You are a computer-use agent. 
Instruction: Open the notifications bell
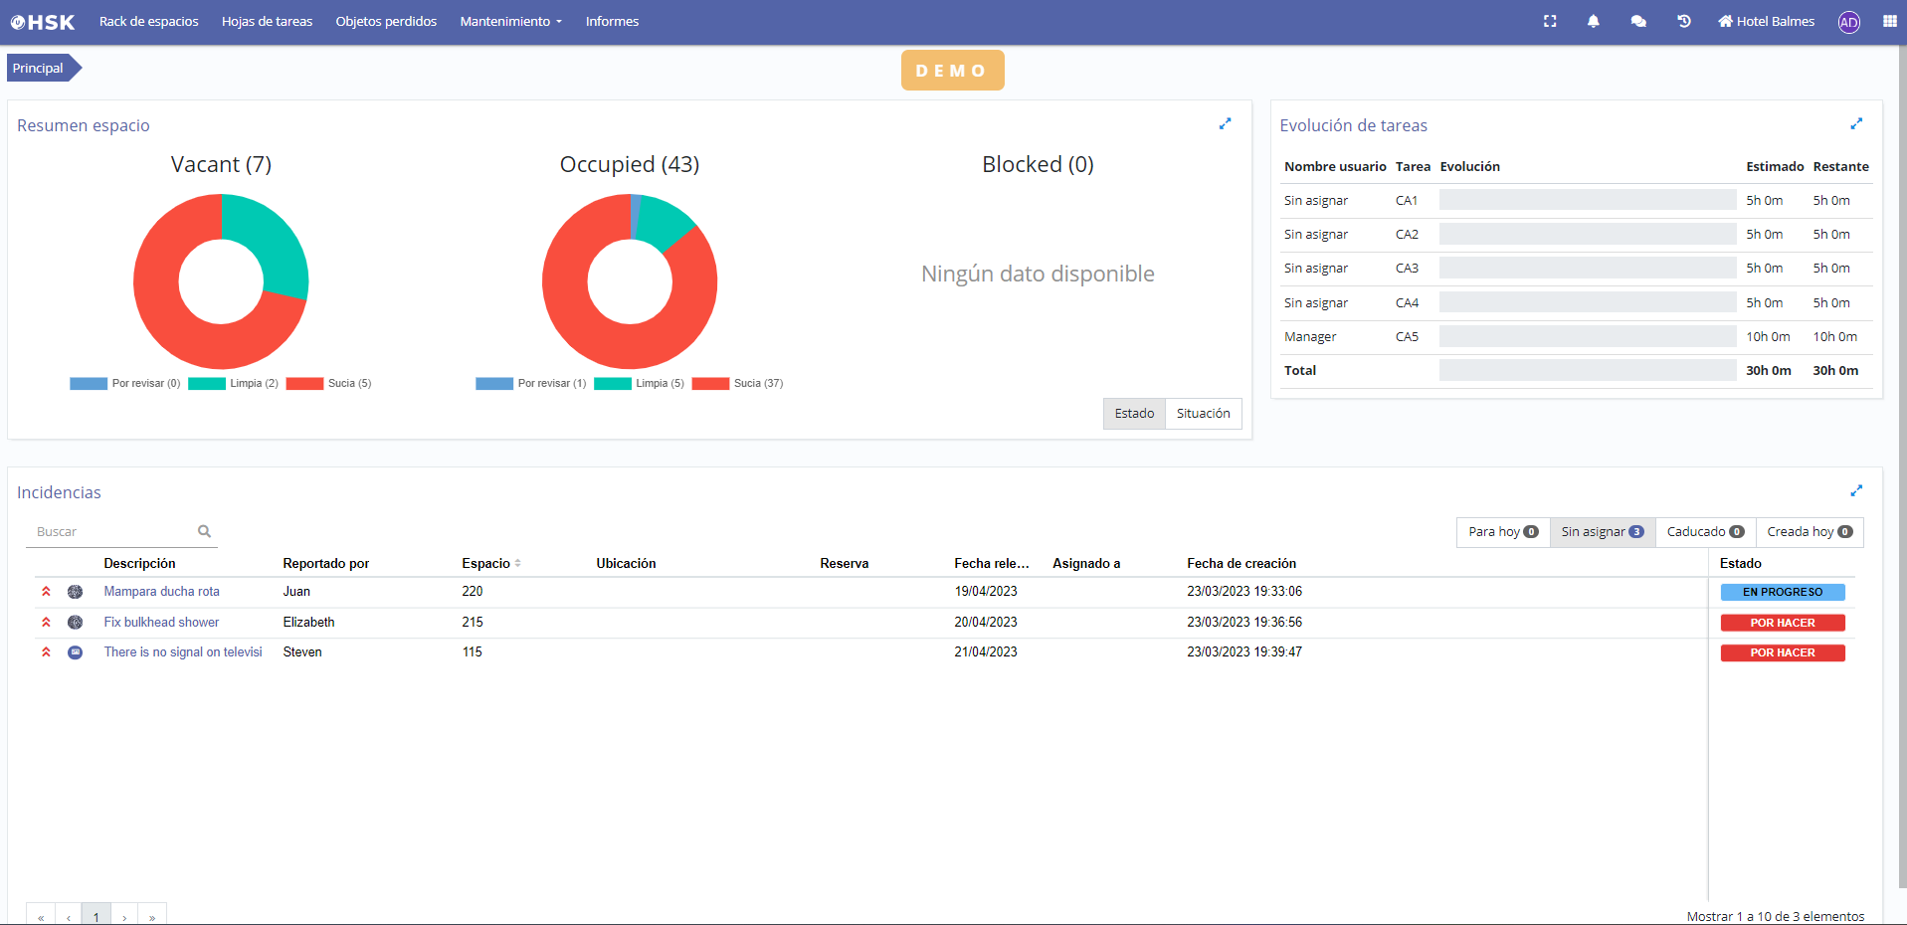[x=1594, y=21]
